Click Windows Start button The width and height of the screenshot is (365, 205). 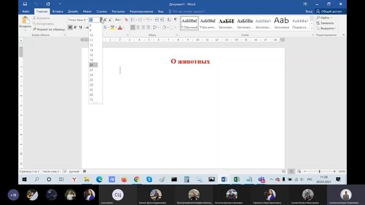(x=24, y=179)
